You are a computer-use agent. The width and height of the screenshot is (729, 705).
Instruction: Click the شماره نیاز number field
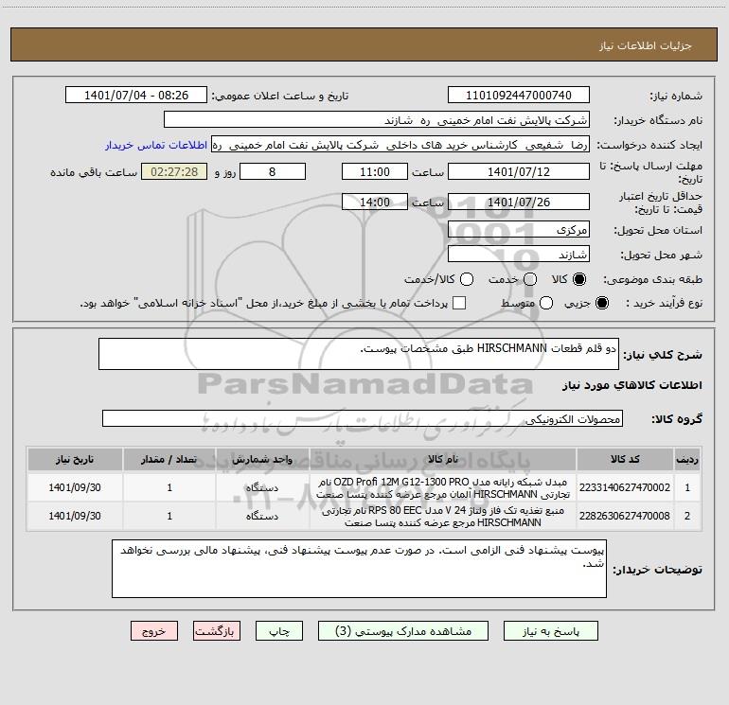[x=519, y=96]
